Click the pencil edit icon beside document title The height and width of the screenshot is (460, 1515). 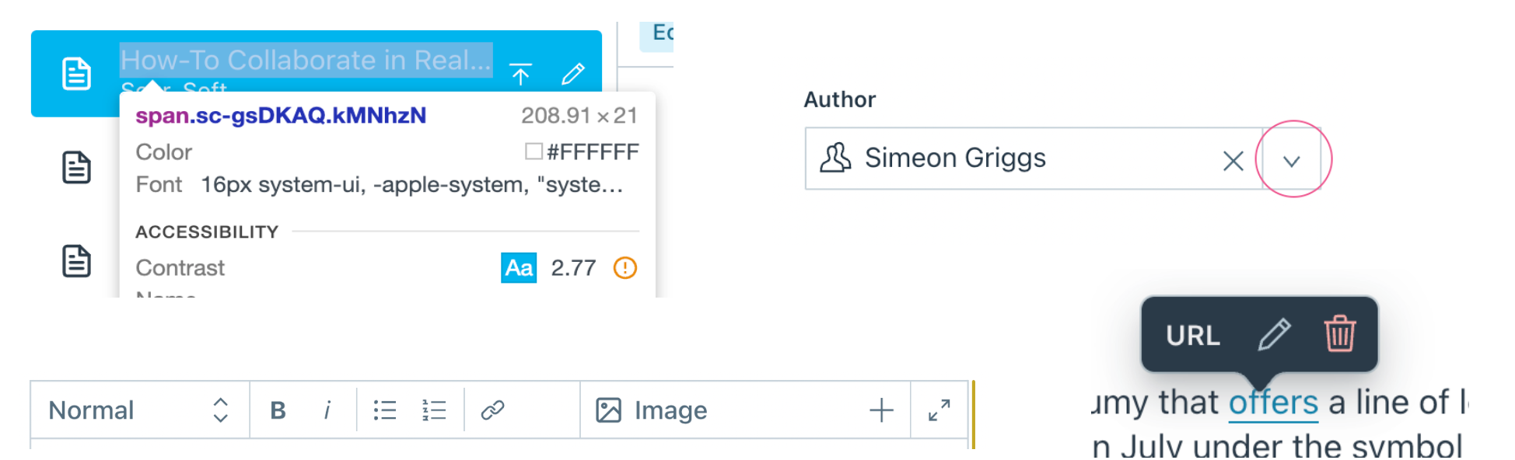click(573, 74)
